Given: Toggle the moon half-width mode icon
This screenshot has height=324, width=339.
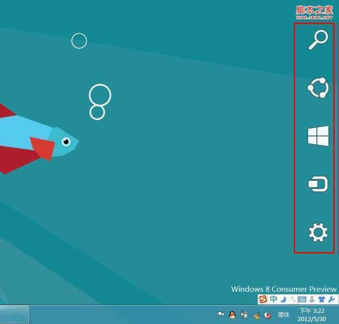Looking at the screenshot, I should [x=284, y=299].
